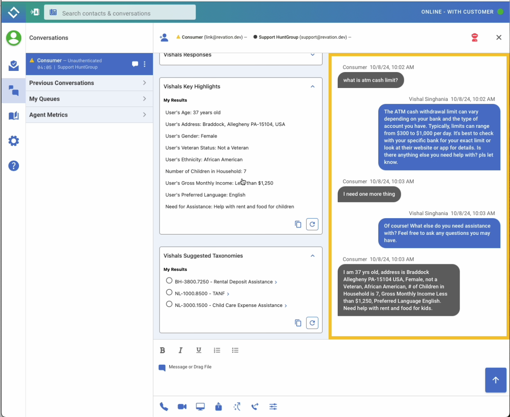Expand the Vishals Responses panel
This screenshot has height=417, width=510.
click(x=313, y=55)
